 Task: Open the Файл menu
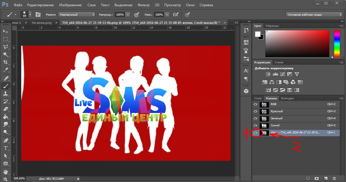pyautogui.click(x=18, y=5)
